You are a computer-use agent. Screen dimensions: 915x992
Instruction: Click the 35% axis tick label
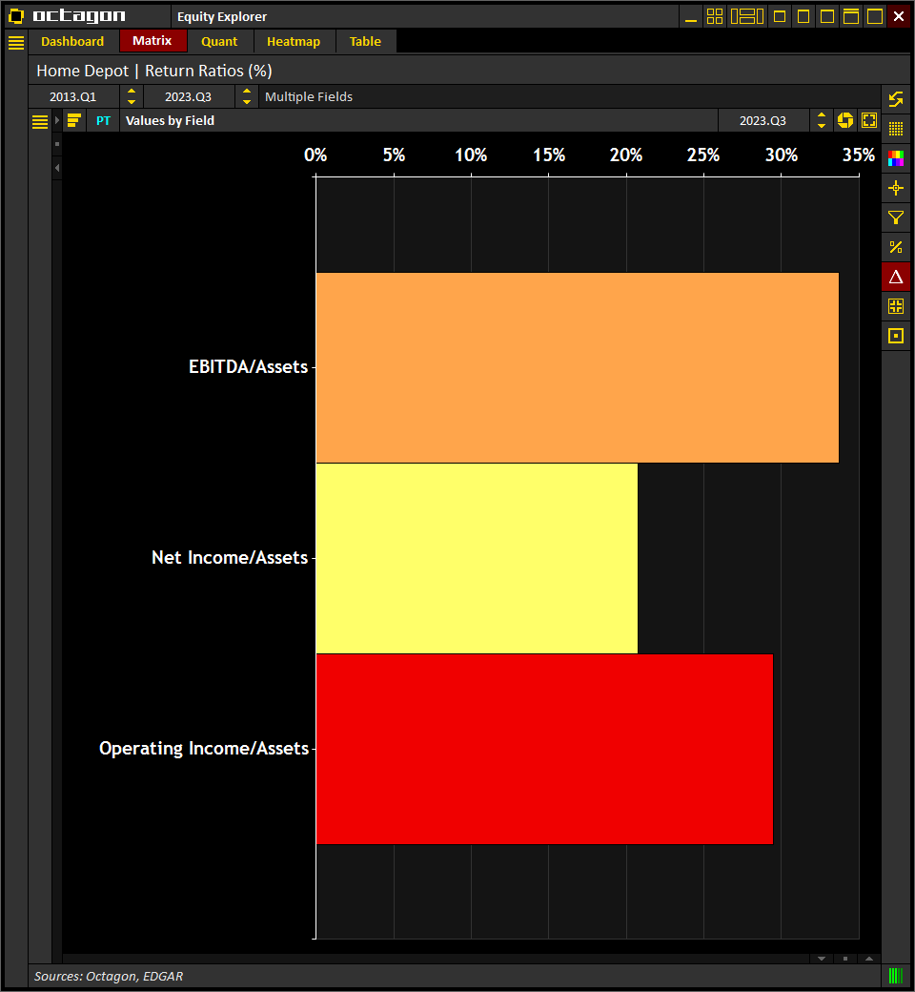(859, 155)
